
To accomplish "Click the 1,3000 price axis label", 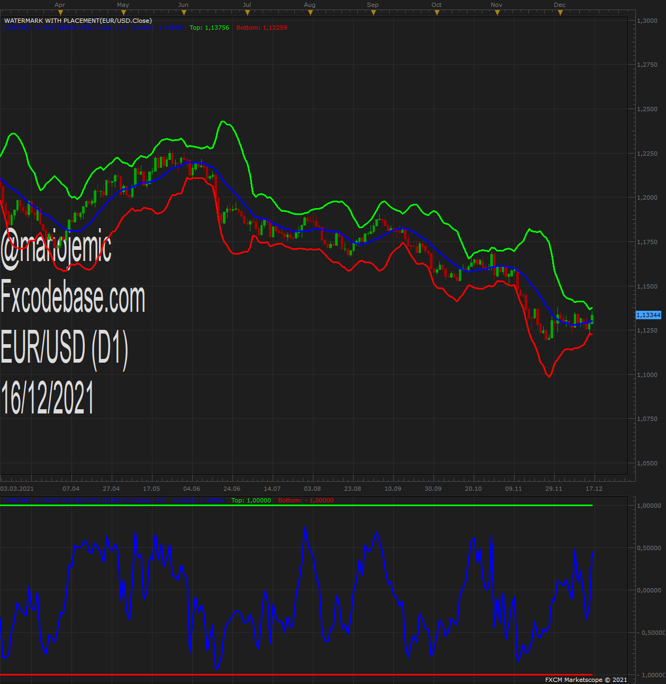I will point(647,21).
